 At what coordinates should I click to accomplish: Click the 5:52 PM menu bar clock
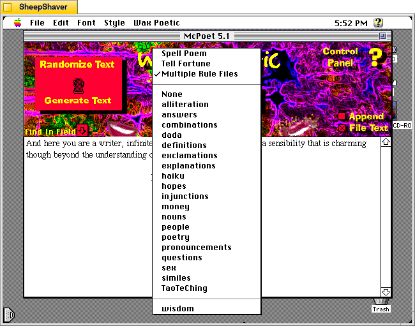click(x=351, y=23)
